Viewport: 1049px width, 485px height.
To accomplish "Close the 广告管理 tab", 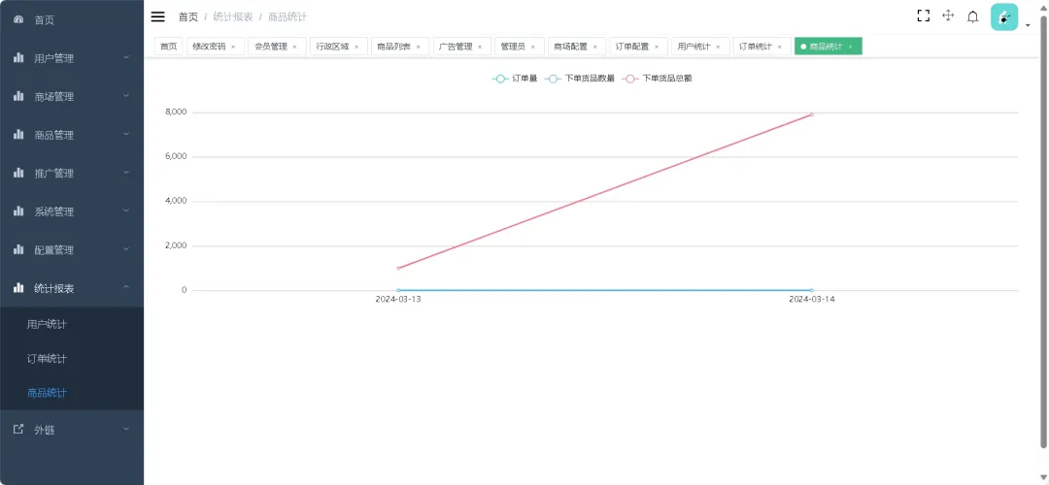I will 480,47.
